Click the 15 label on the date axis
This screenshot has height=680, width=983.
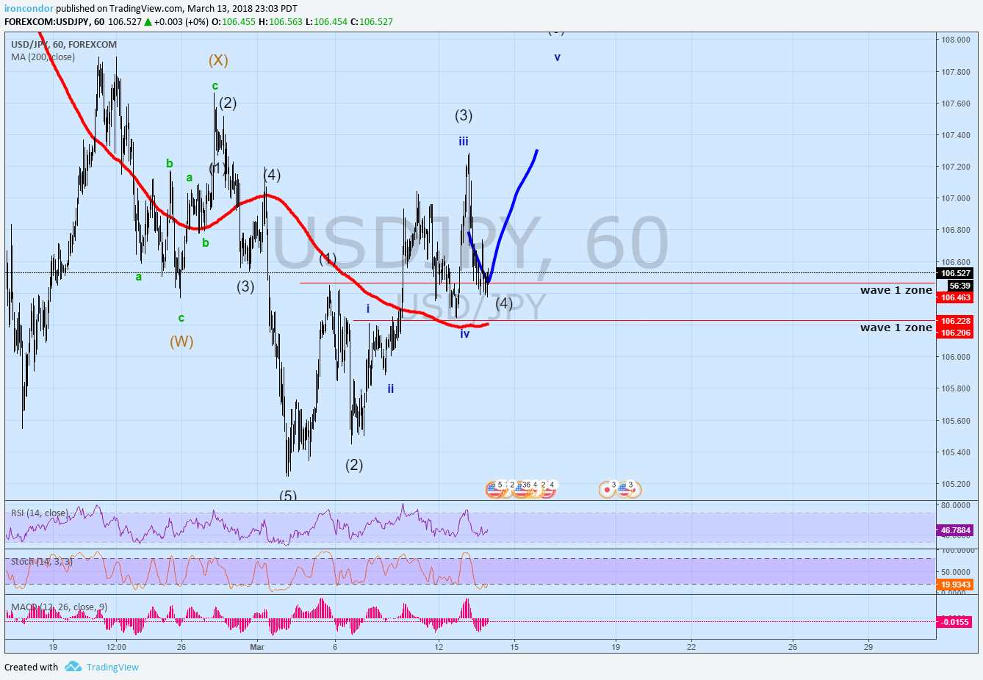514,647
